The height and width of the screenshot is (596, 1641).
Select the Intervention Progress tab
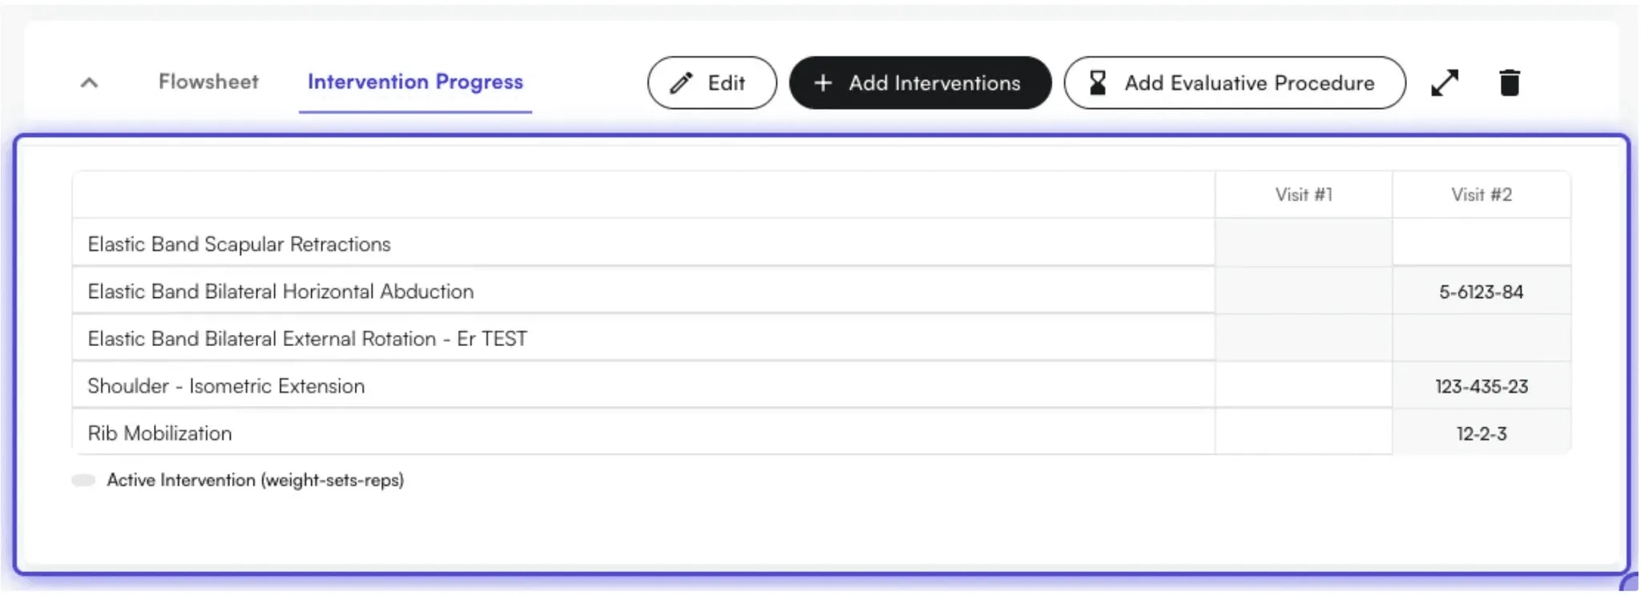coord(414,82)
